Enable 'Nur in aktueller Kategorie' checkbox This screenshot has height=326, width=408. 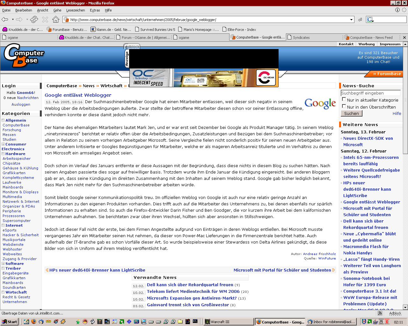tap(344, 99)
